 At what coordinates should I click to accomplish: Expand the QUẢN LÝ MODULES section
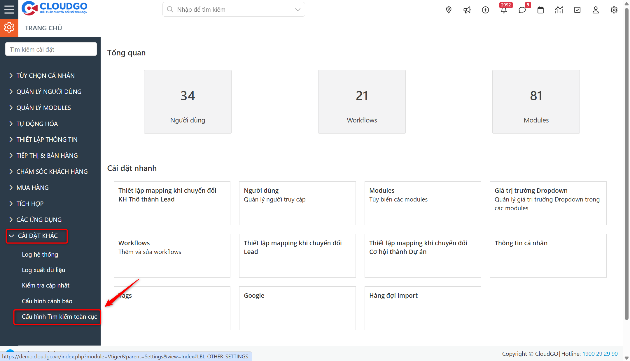[x=43, y=107]
